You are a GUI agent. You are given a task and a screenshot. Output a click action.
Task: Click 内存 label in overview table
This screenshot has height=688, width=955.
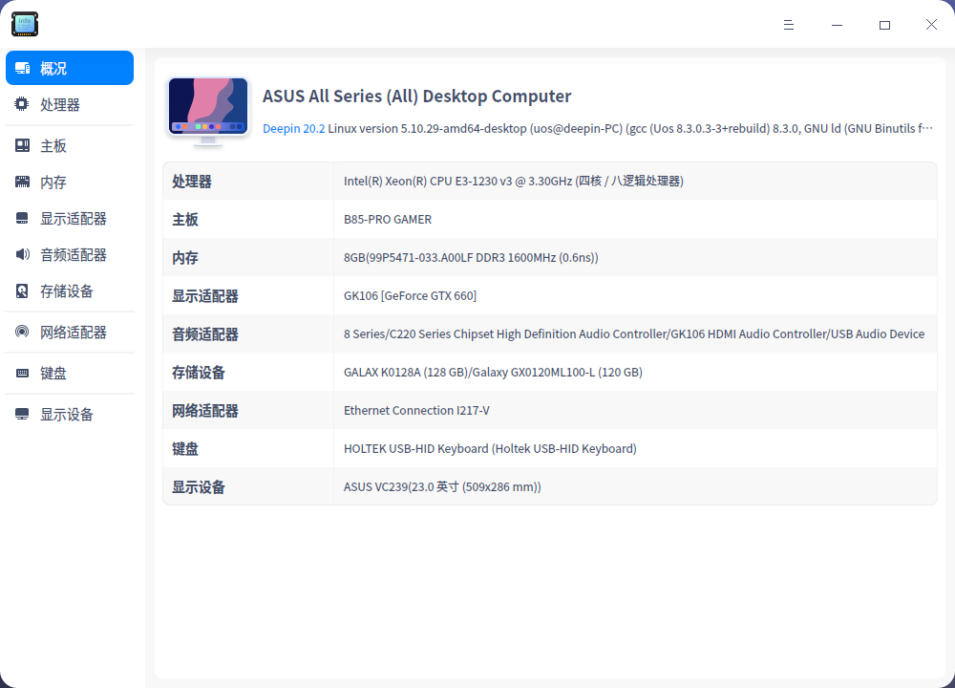point(185,258)
